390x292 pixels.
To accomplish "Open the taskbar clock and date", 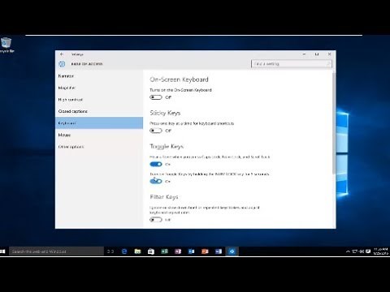I will click(x=381, y=251).
